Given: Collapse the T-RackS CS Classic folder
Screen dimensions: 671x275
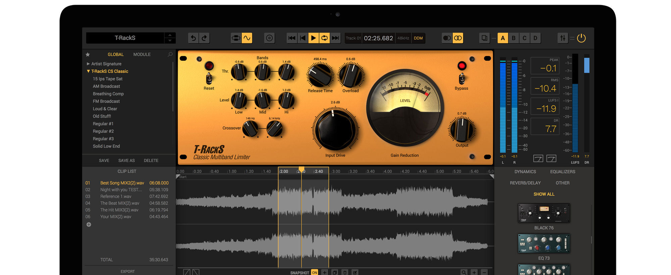Looking at the screenshot, I should (x=88, y=71).
